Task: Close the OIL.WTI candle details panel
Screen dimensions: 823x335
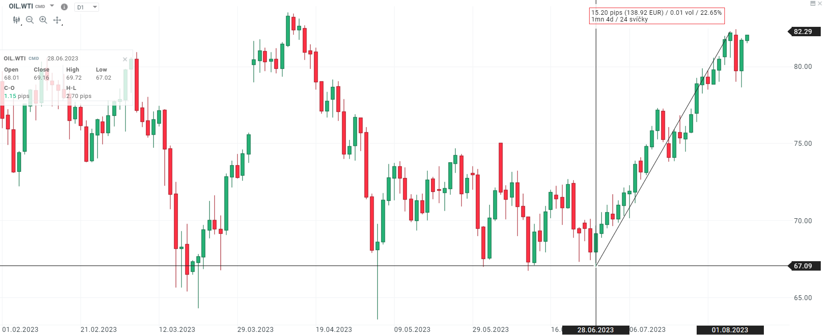Action: (x=125, y=59)
